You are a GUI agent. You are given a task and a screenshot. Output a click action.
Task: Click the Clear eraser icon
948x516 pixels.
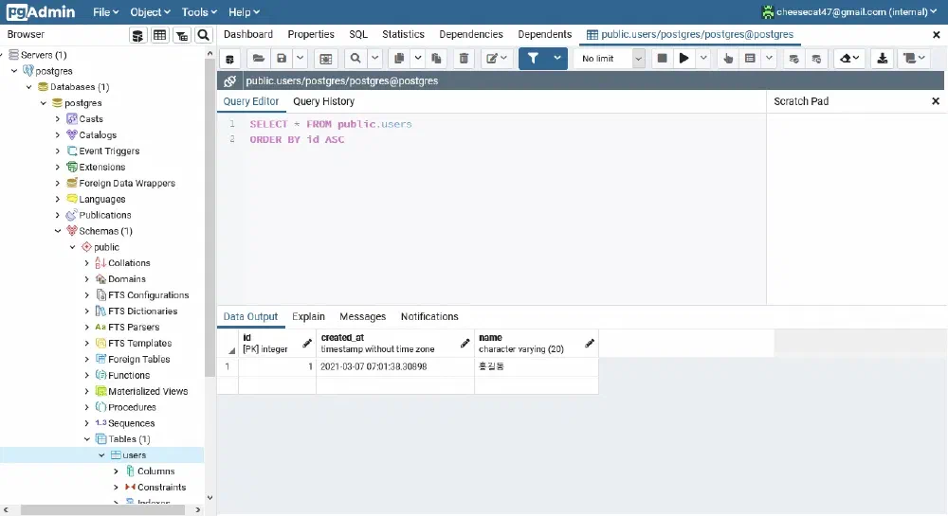coord(849,59)
